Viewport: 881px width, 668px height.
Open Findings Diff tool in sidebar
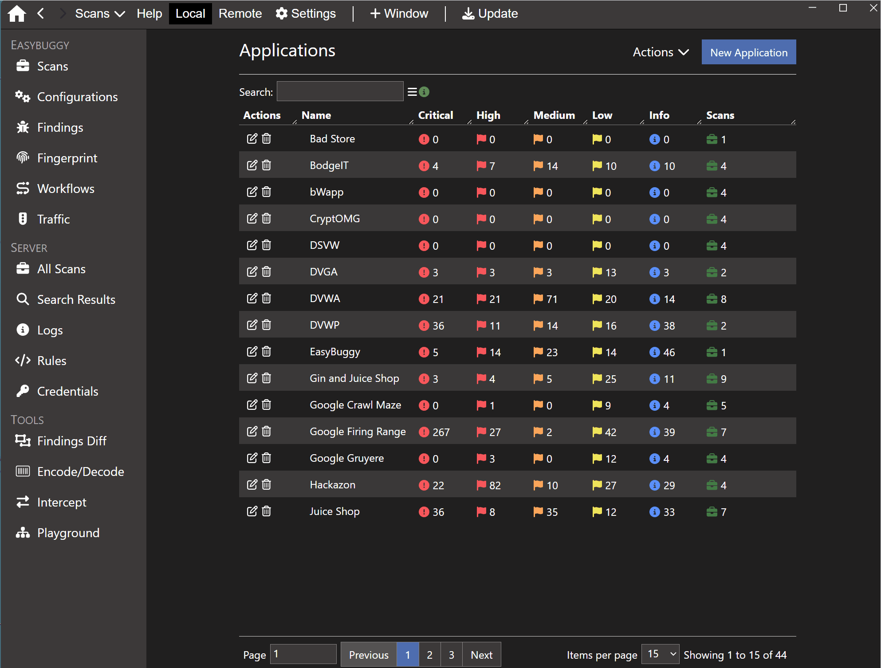click(x=71, y=441)
